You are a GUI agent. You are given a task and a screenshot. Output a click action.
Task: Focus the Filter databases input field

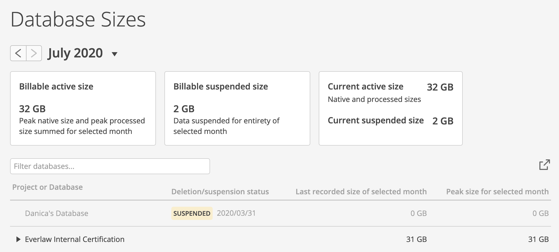coord(110,166)
